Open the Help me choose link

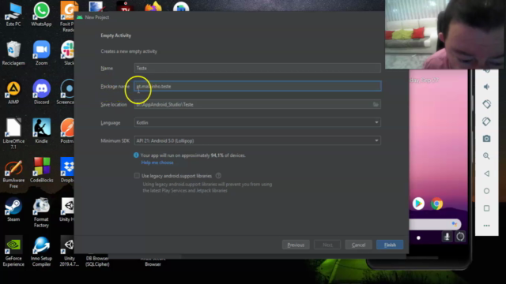pyautogui.click(x=157, y=163)
